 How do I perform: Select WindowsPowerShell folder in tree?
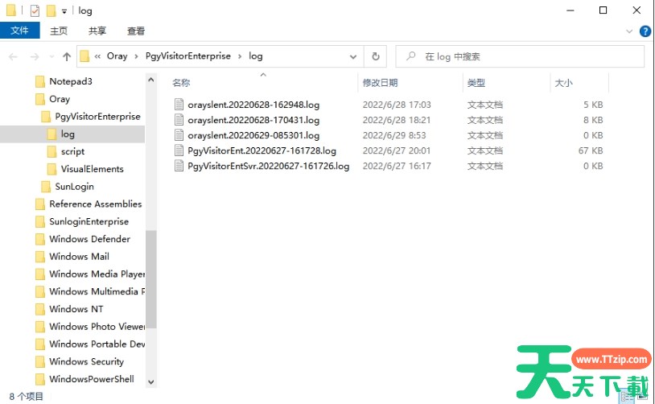92,379
